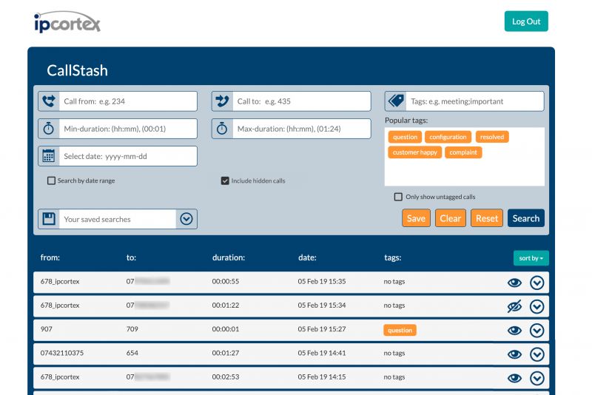Click duration '00:00:55'

(226, 281)
